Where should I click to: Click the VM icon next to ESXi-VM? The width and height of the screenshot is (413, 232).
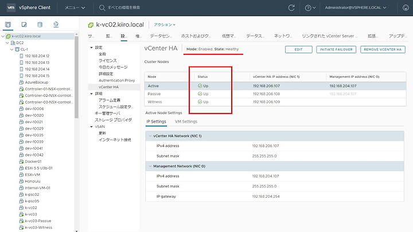pos(21,175)
